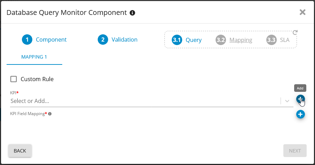Click the step 1 circle icon
This screenshot has height=165, width=315.
(x=27, y=40)
